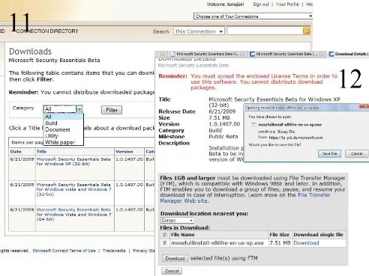The width and height of the screenshot is (369, 276).
Task: Open the Europe download location dropdown
Action: [x=177, y=221]
